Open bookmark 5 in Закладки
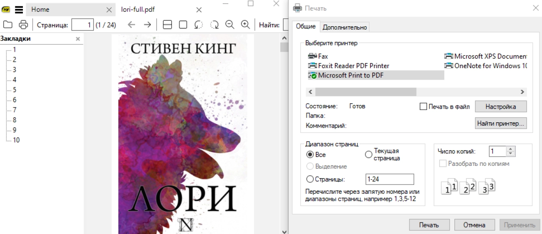 (x=14, y=90)
